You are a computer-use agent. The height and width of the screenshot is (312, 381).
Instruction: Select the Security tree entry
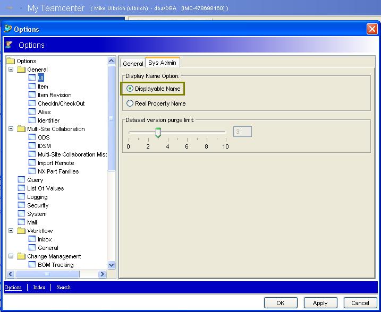[x=38, y=205]
